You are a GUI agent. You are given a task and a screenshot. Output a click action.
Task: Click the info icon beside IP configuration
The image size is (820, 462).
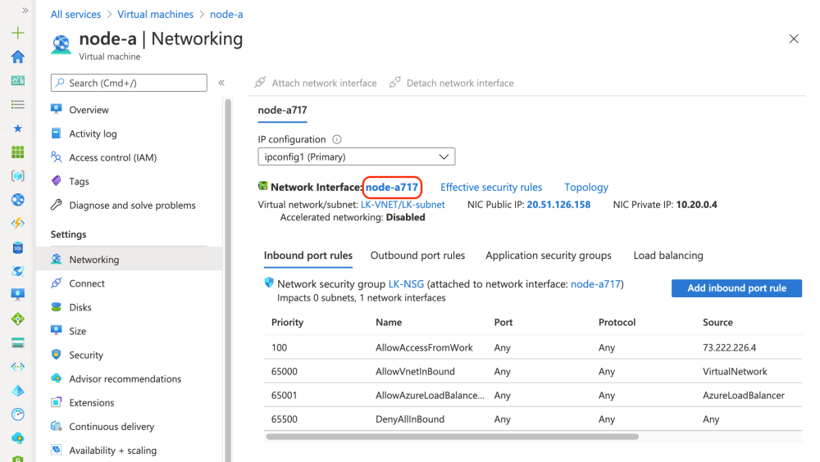coord(337,140)
